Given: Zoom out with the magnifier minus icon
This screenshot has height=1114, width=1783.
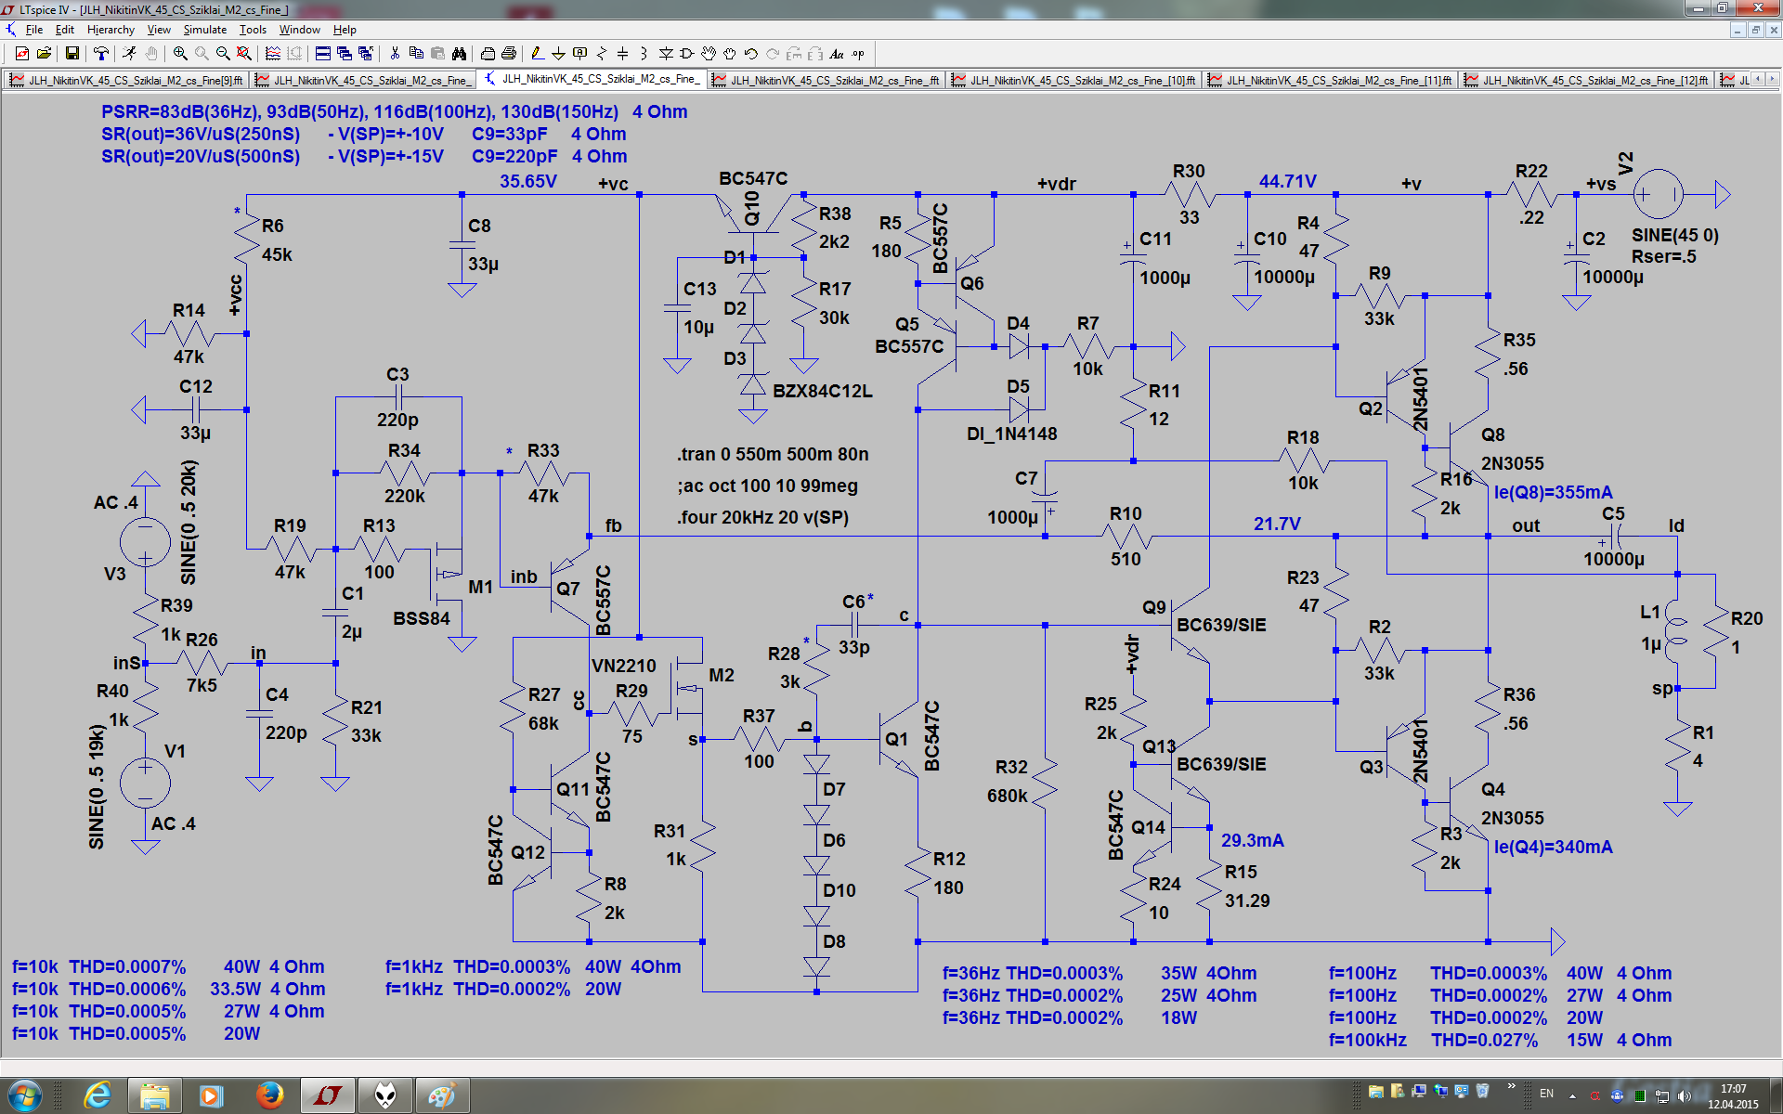Looking at the screenshot, I should pyautogui.click(x=223, y=54).
